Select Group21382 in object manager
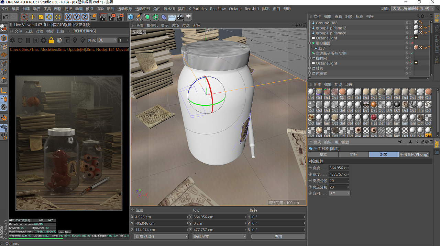 (326, 23)
